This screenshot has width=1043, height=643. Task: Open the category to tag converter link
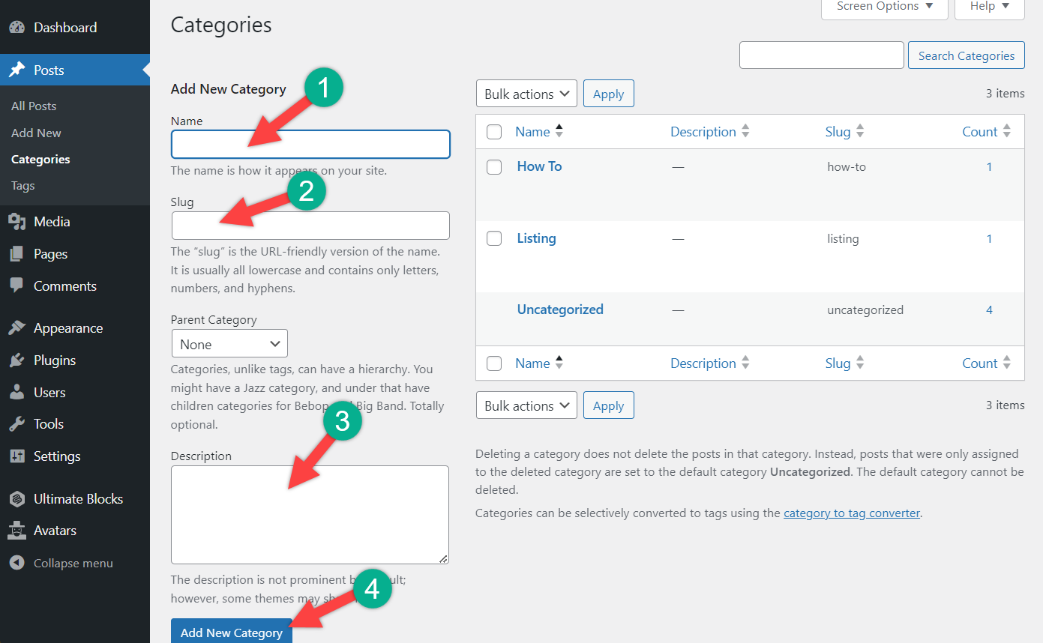click(x=851, y=513)
